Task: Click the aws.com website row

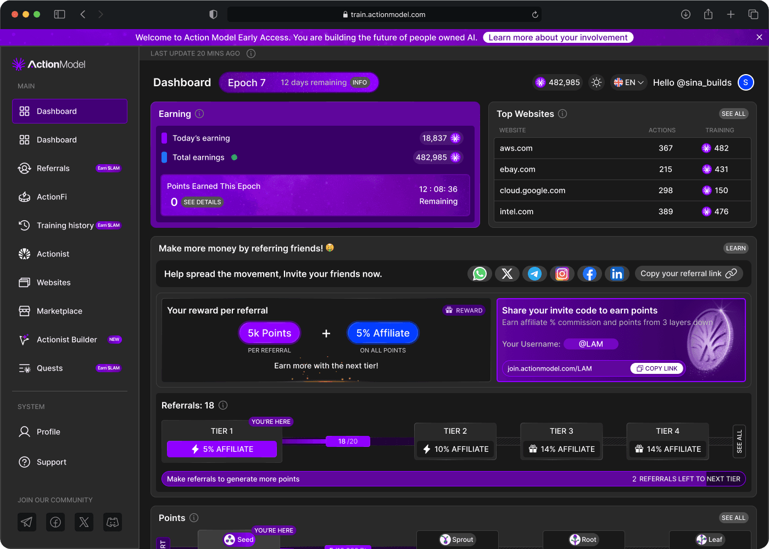Action: [x=622, y=148]
